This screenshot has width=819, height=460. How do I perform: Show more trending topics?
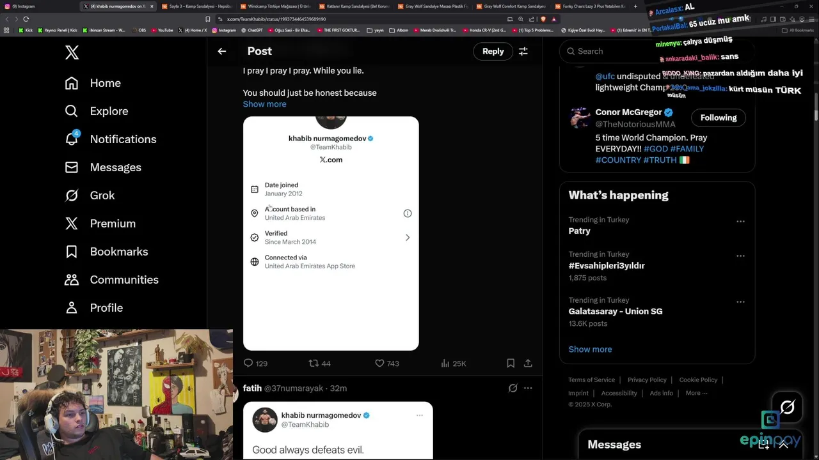coord(590,349)
